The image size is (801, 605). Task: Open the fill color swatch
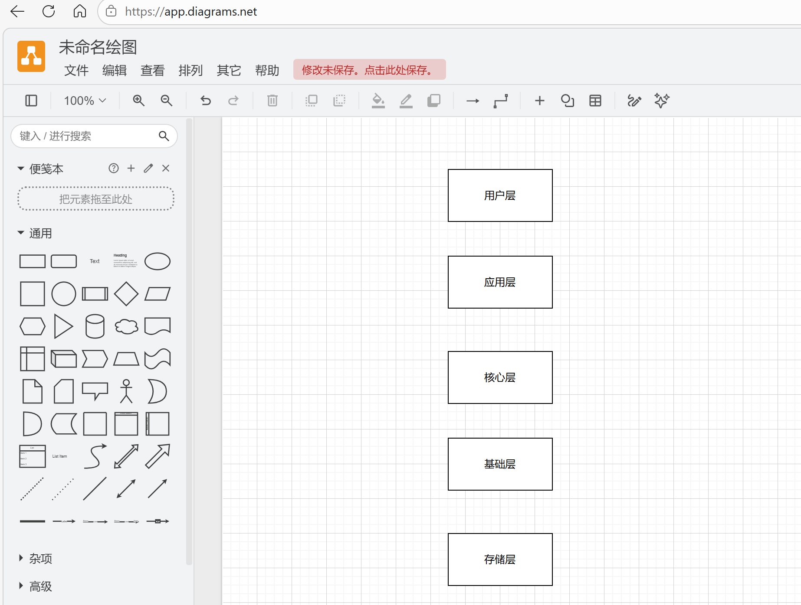coord(378,101)
